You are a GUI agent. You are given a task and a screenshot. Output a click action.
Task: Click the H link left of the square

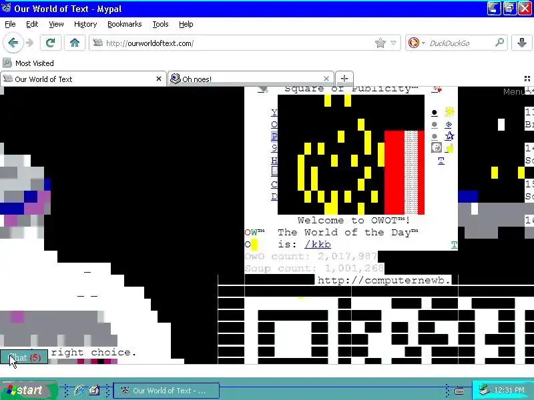point(274,160)
